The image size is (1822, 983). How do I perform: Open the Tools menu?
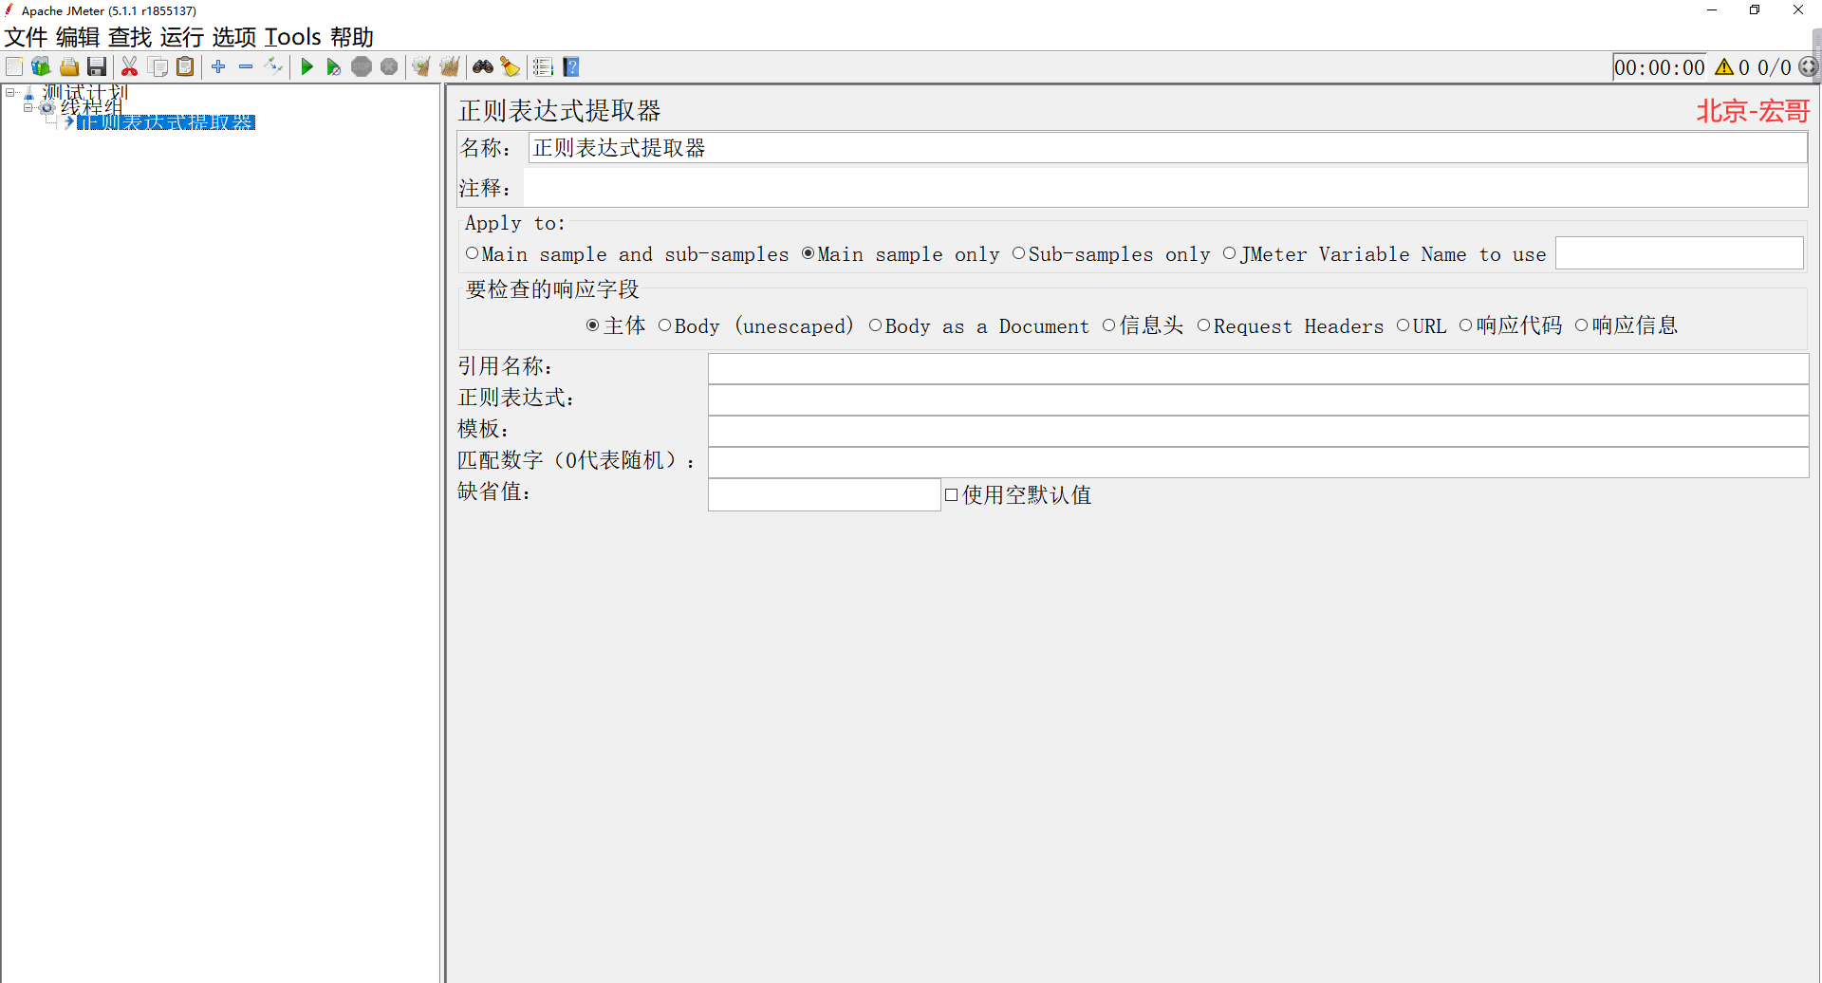(293, 37)
